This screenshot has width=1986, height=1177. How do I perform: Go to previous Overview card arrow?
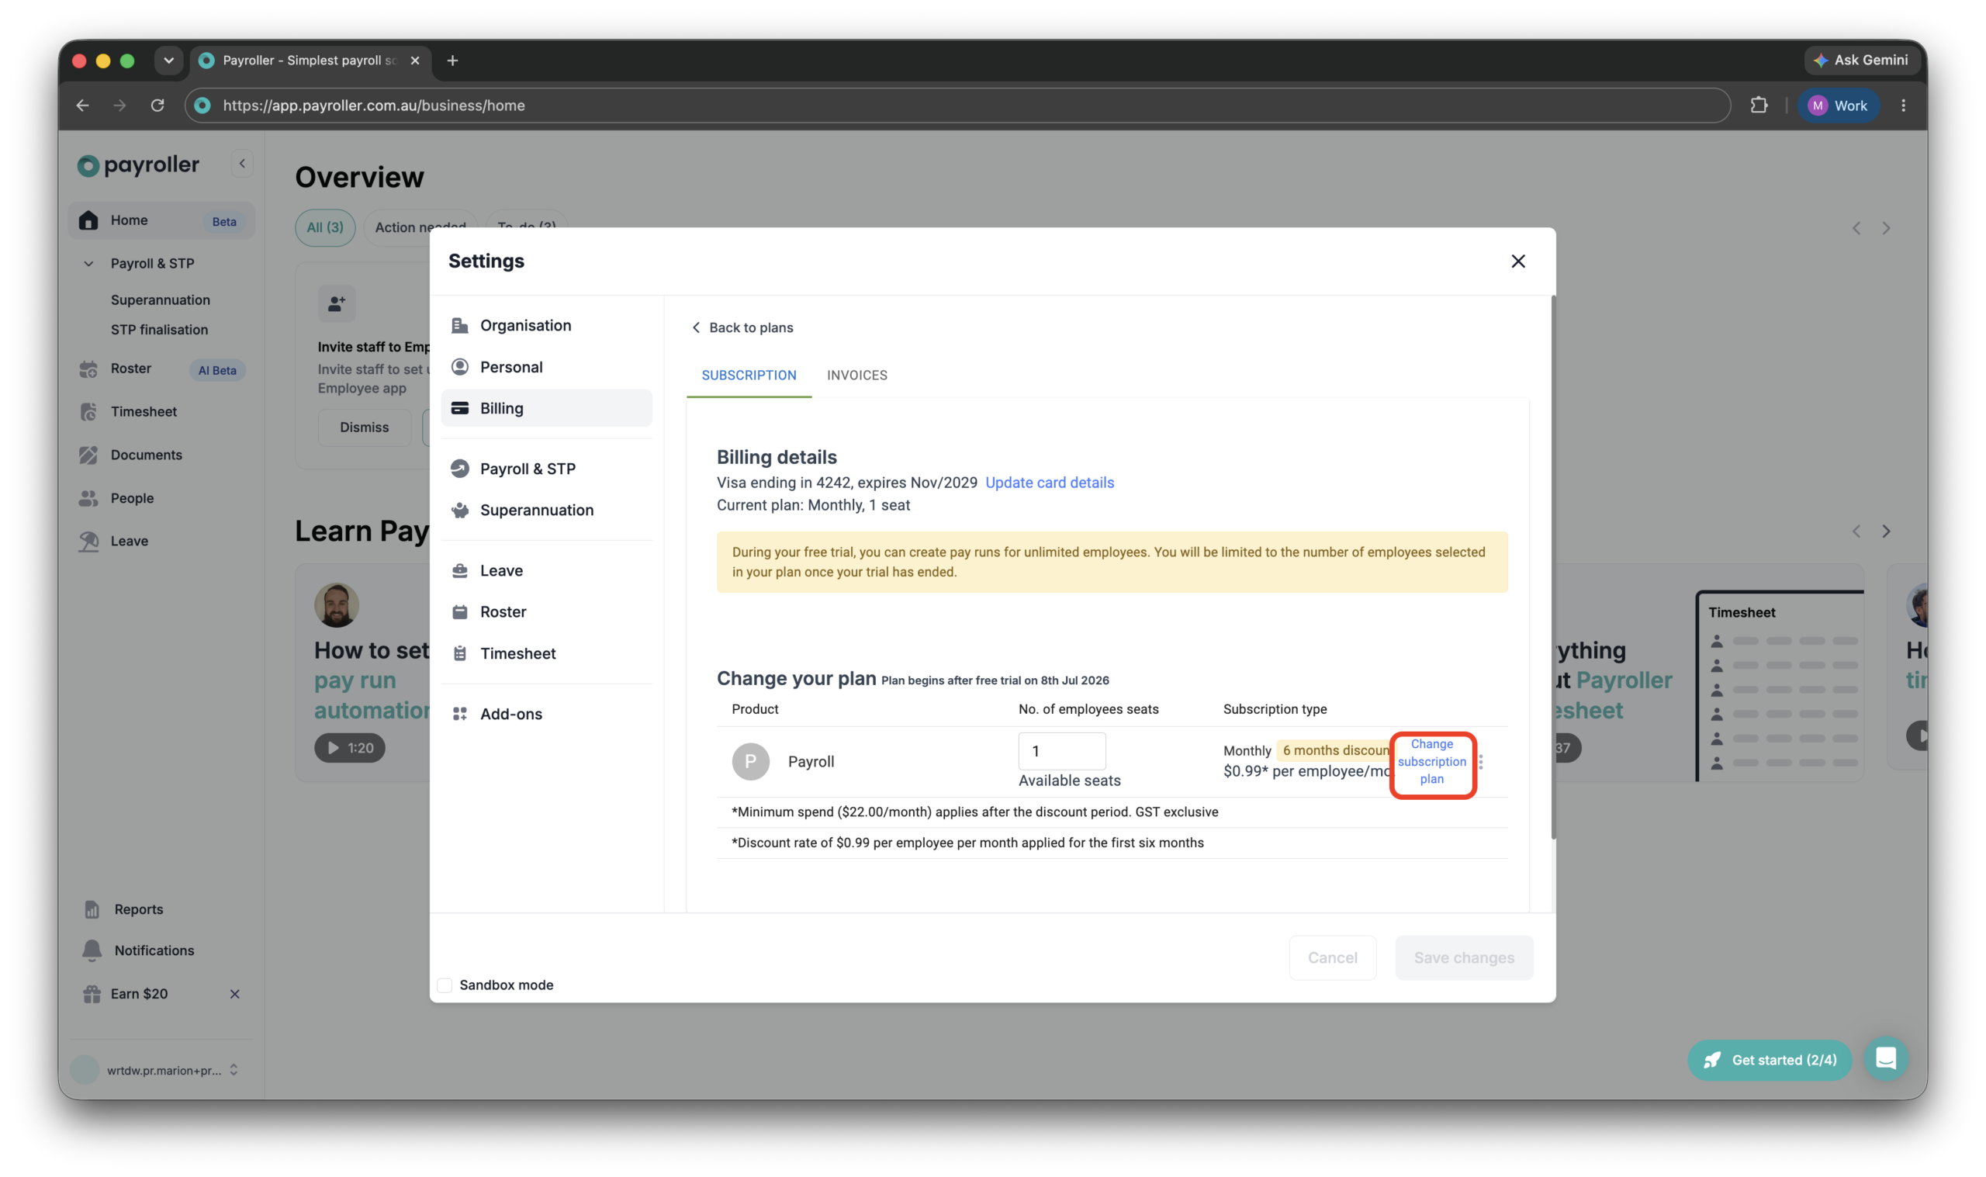coord(1856,228)
